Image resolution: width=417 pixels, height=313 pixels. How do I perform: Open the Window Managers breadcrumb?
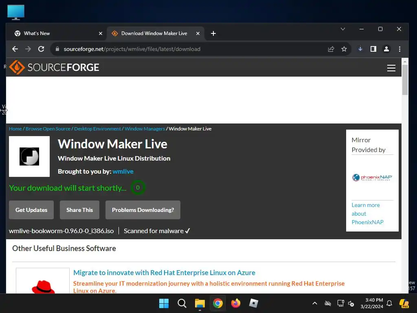pyautogui.click(x=145, y=129)
